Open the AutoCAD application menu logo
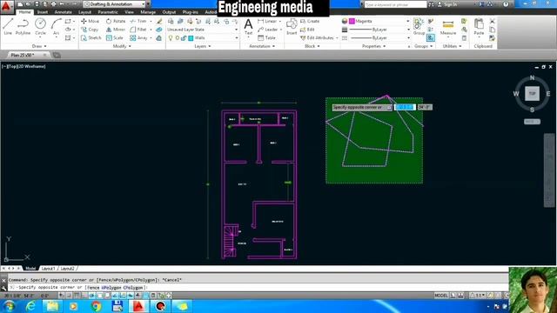The width and height of the screenshot is (557, 313). point(6,6)
